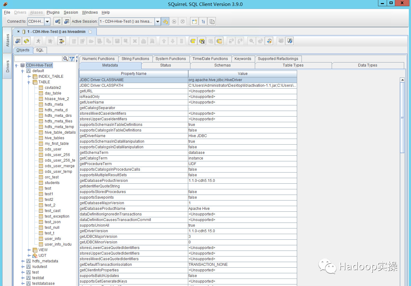Open the Aliases side panel tab
This screenshot has width=411, height=286.
coord(7,40)
